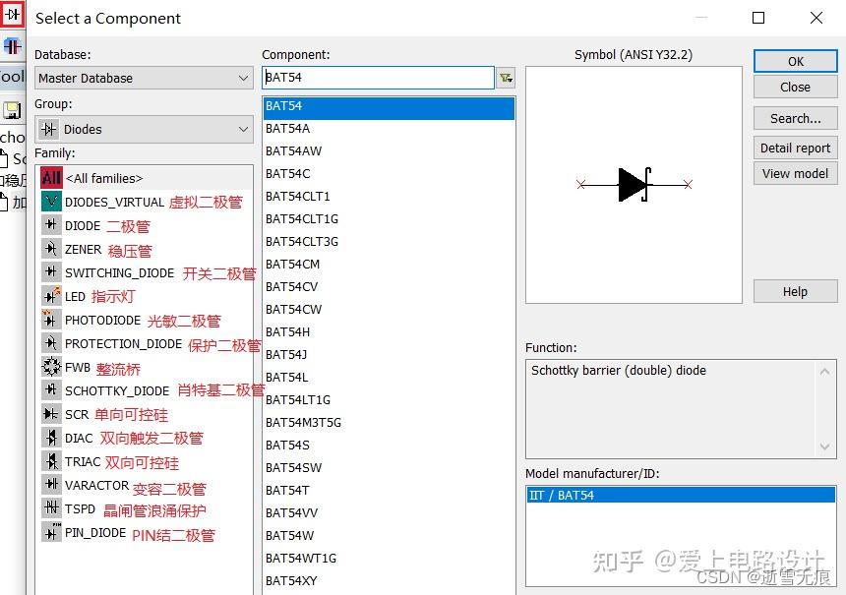This screenshot has height=595, width=846.
Task: View the Detail report
Action: (x=795, y=148)
